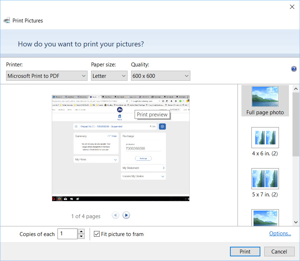Select the Full page photo layout
Screen dimensions: 300x261
[x=265, y=101]
